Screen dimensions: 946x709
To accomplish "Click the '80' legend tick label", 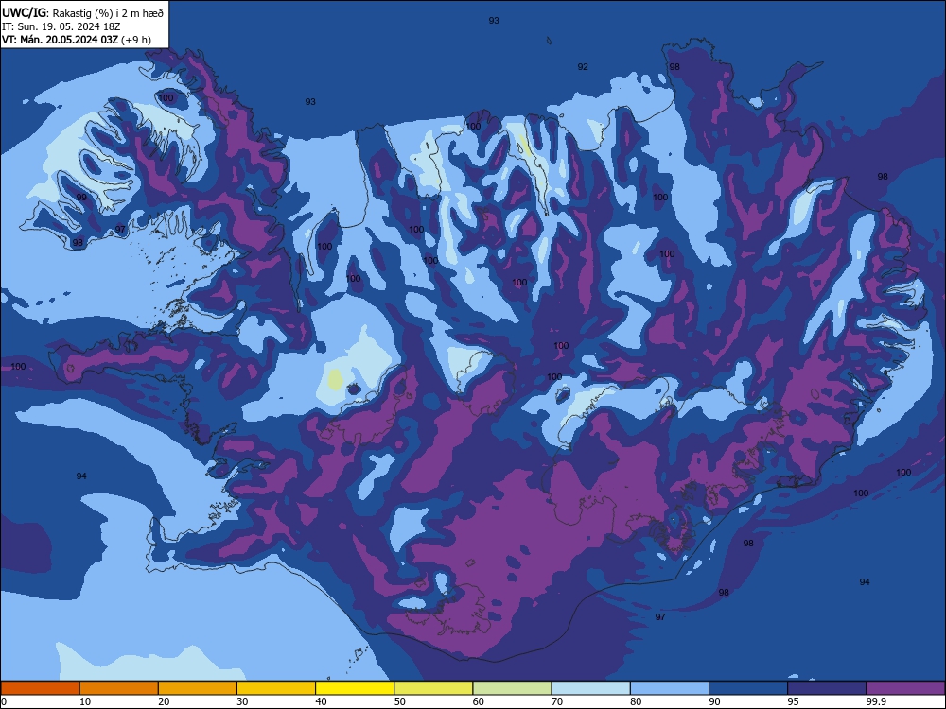I will point(636,701).
